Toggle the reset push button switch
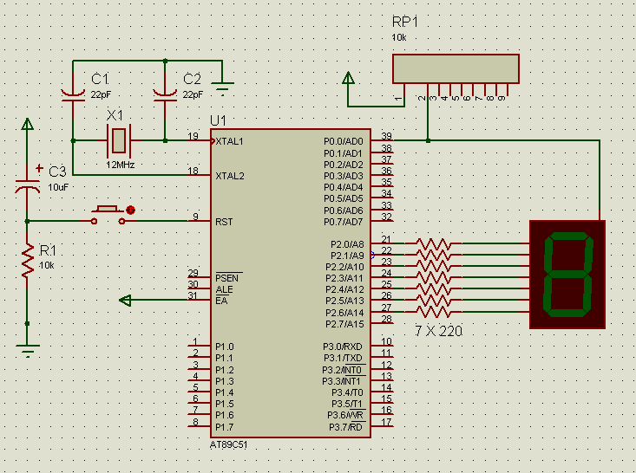Screen dimensions: 636x473 coord(108,216)
